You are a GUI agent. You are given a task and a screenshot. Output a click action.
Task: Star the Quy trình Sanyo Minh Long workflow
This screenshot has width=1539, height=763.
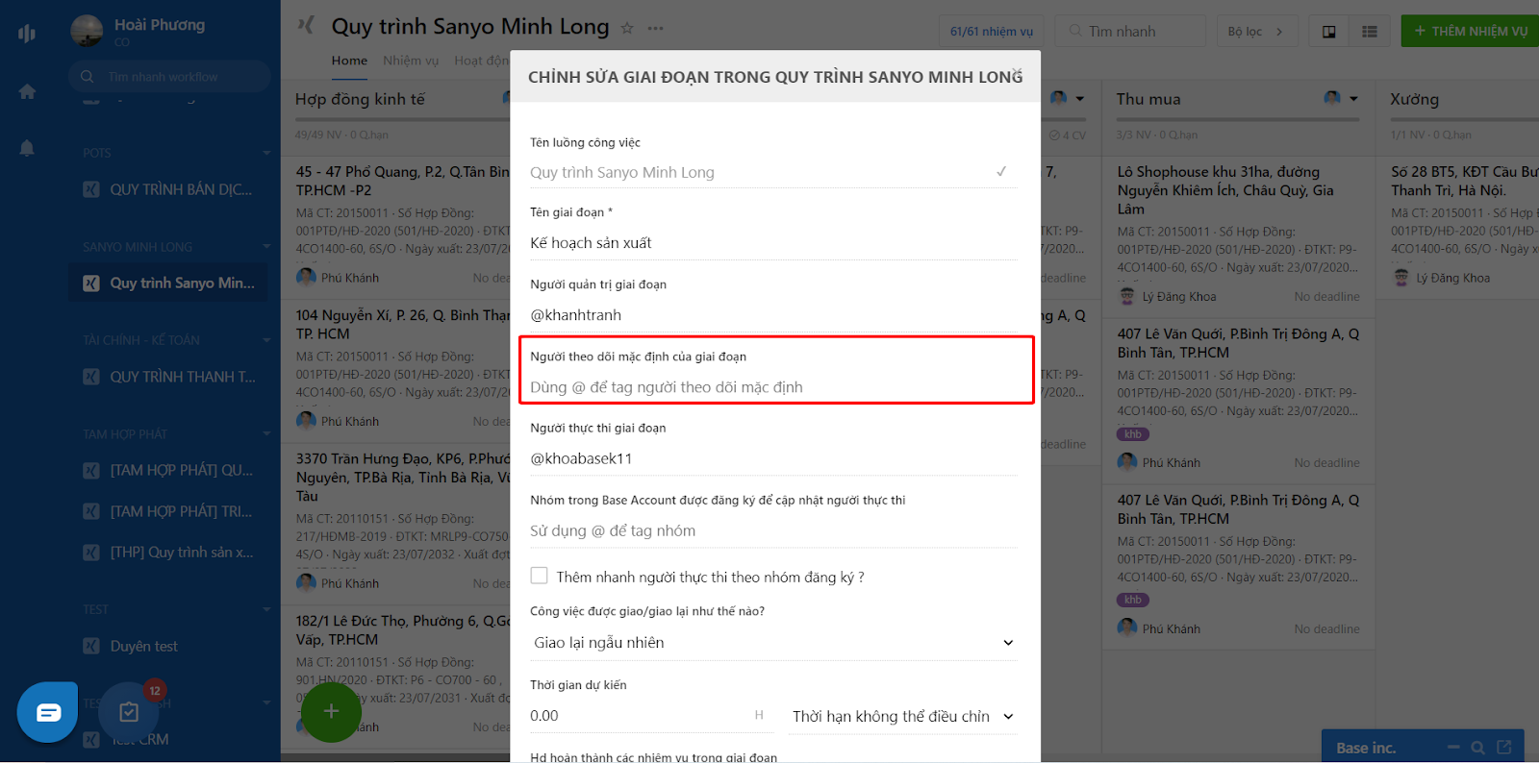click(627, 28)
